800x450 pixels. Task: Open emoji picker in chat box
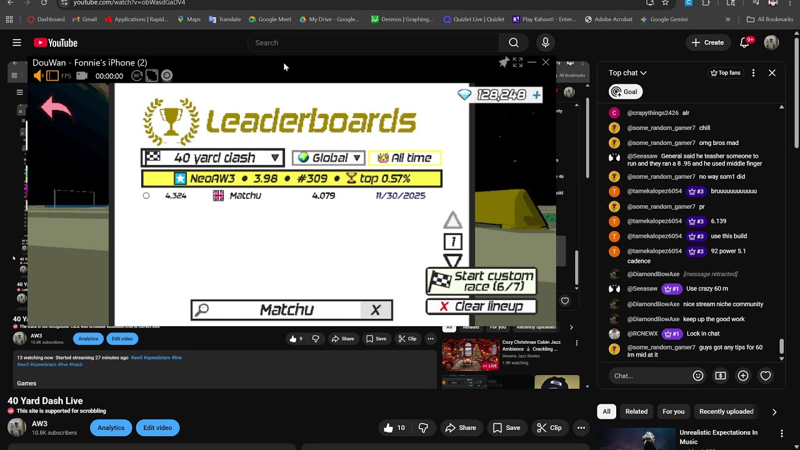tap(698, 376)
